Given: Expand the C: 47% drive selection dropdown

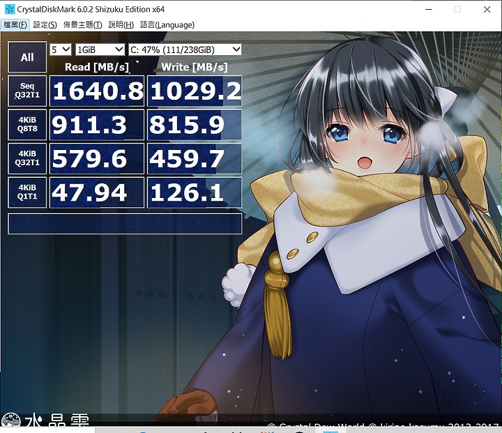Looking at the screenshot, I should [185, 50].
